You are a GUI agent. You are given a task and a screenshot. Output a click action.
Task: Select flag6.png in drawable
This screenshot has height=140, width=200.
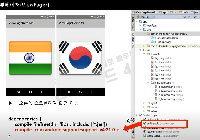(161, 79)
